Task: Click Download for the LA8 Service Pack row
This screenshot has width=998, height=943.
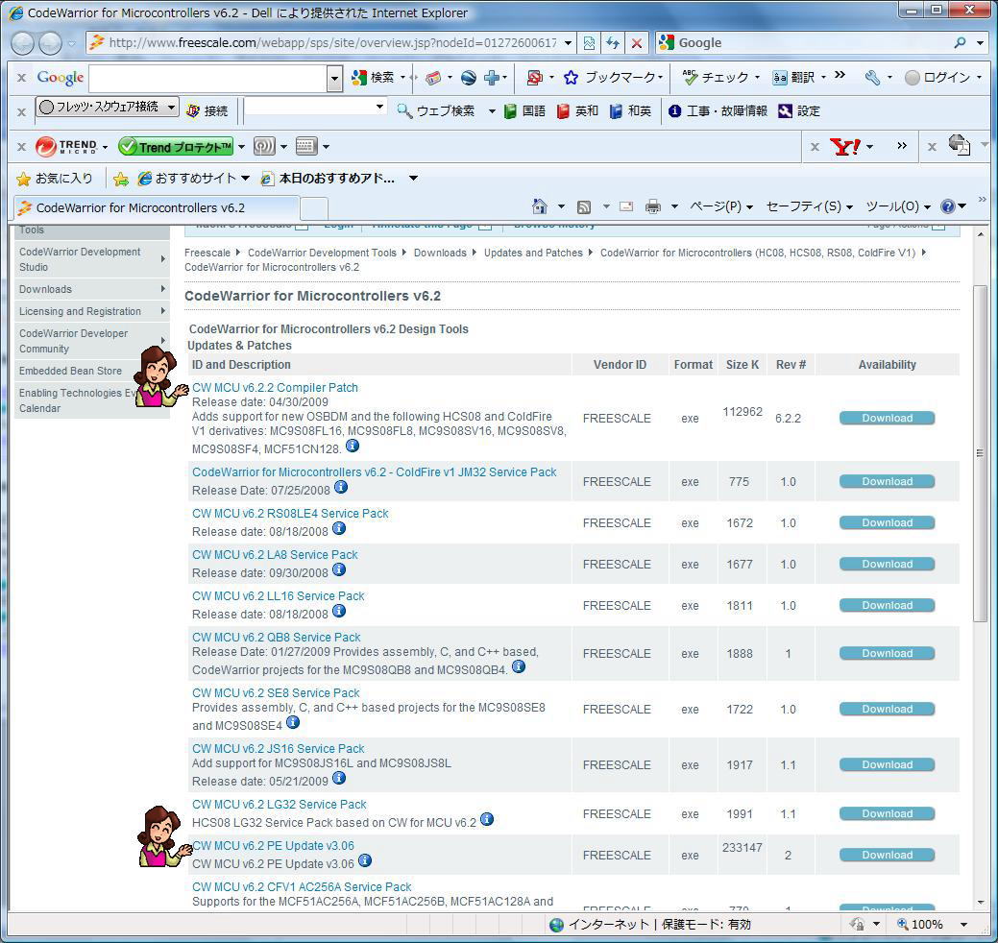Action: [x=887, y=565]
